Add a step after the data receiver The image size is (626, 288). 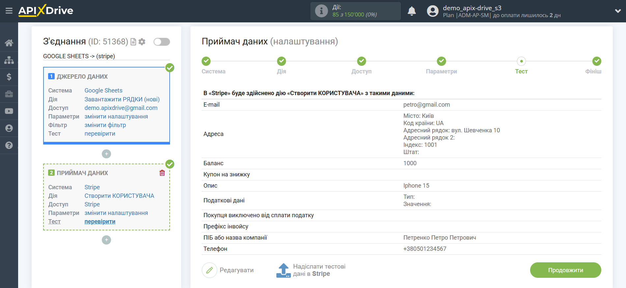(x=106, y=240)
